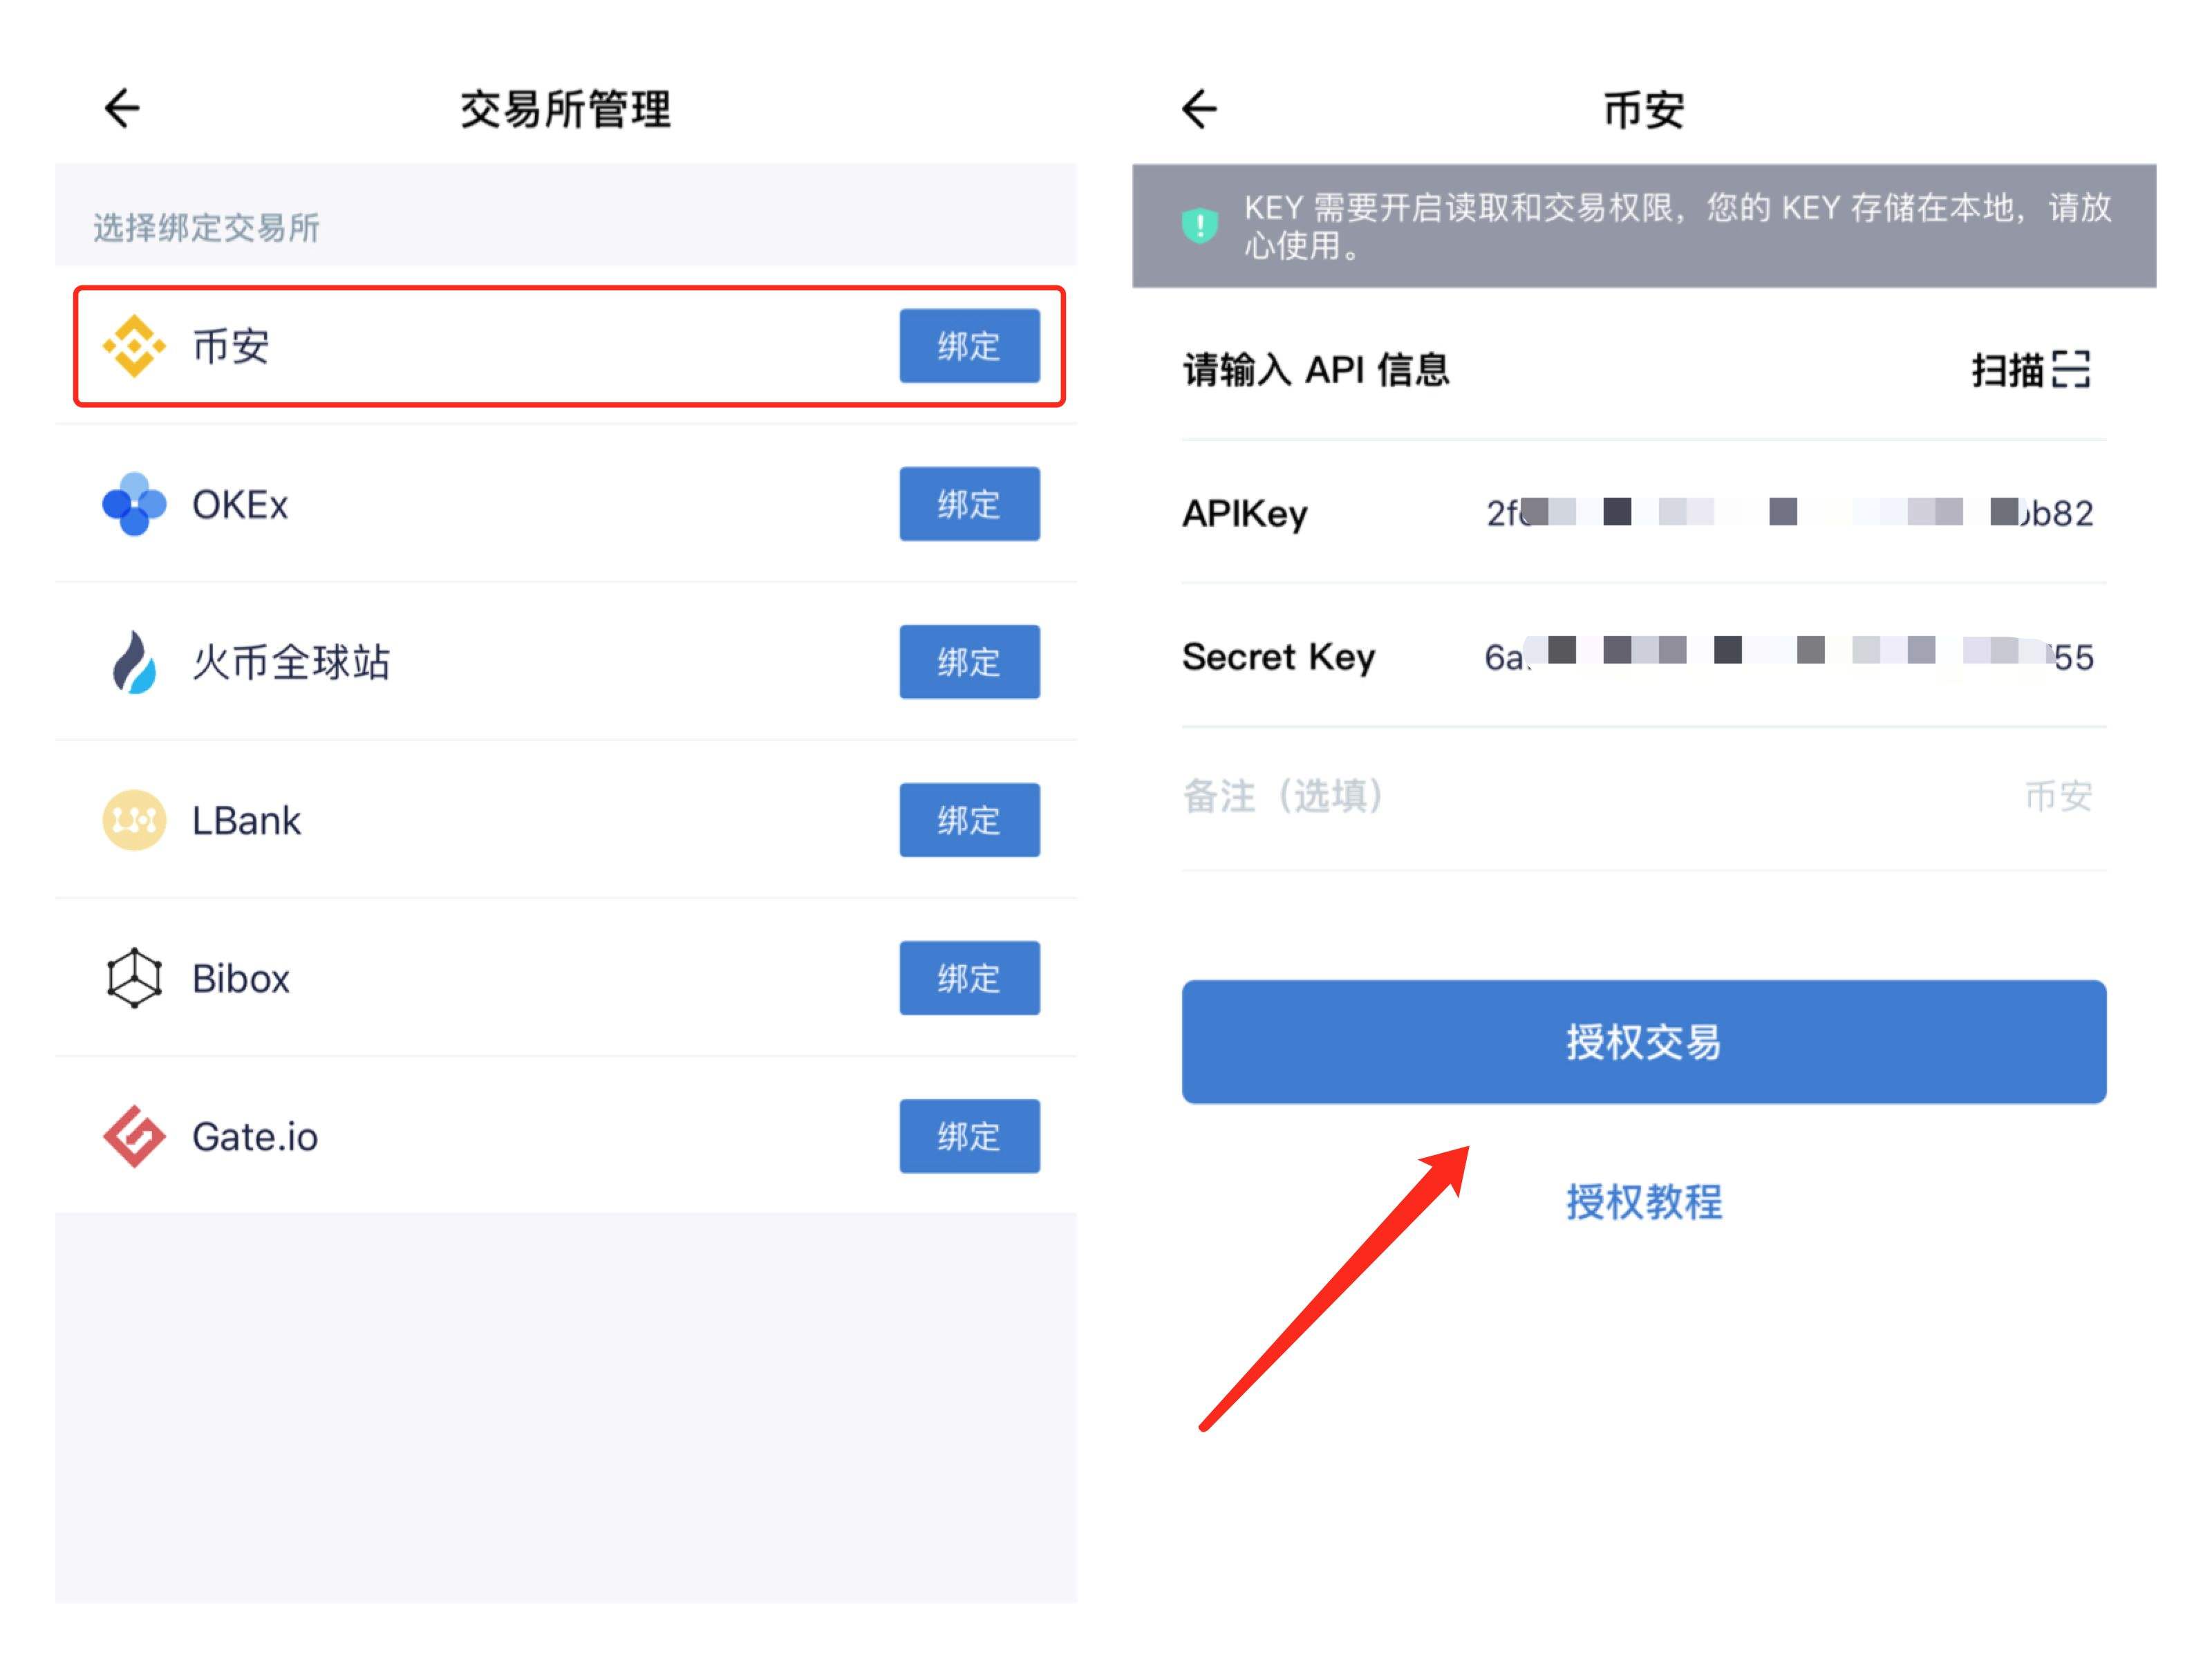The image size is (2212, 1659).
Task: Select the Bibox row label
Action: 241,979
